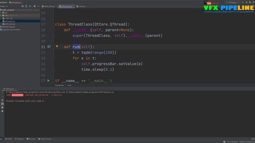Hide the Project tool window

38,6
